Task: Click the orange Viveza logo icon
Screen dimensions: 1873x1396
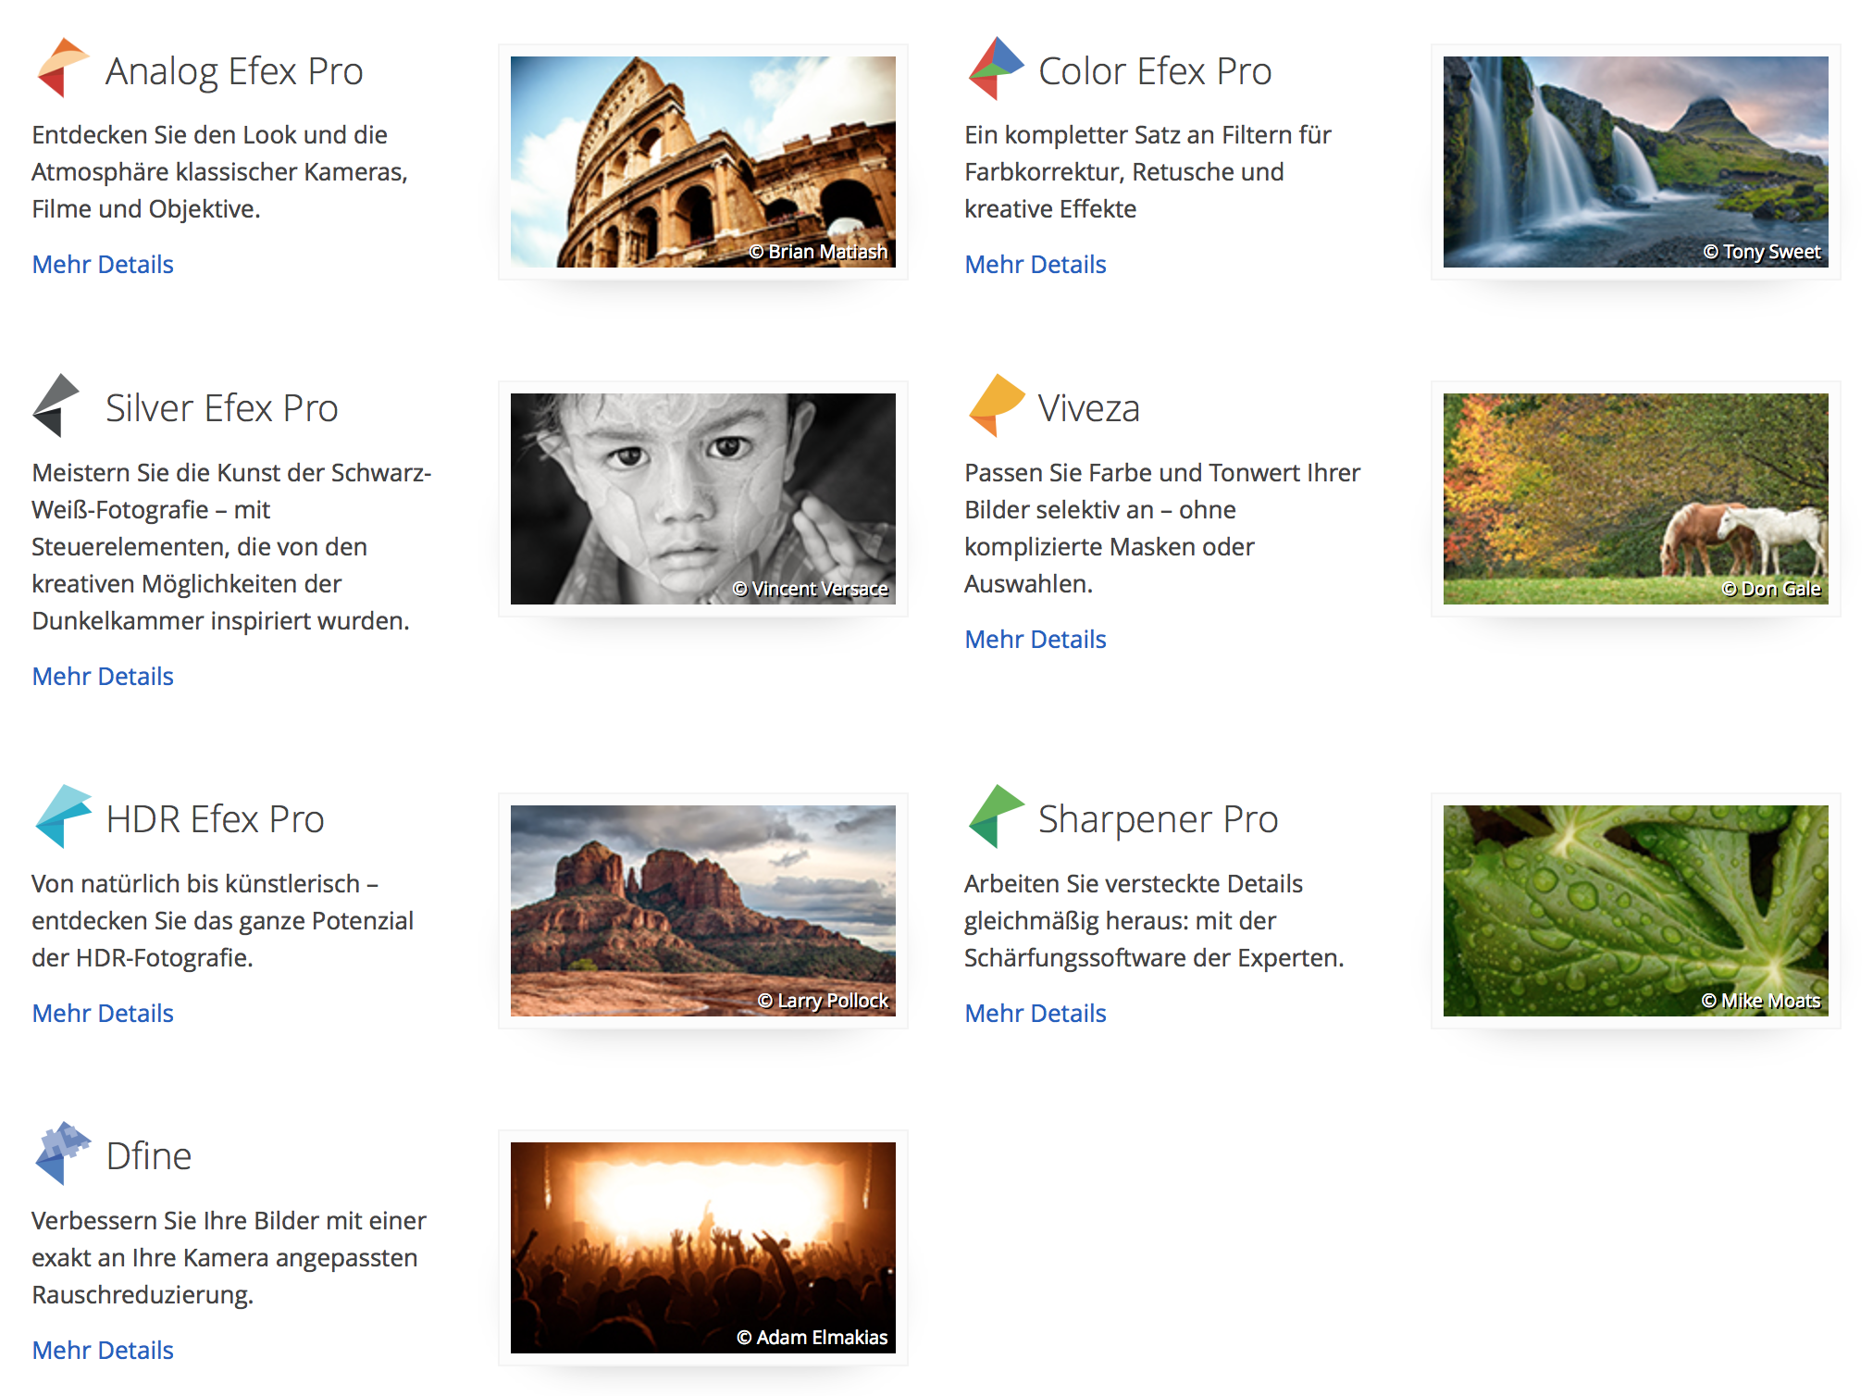Action: (995, 405)
